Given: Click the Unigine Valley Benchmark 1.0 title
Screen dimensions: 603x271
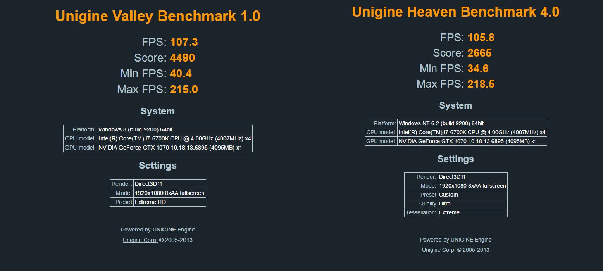Looking at the screenshot, I should point(158,16).
